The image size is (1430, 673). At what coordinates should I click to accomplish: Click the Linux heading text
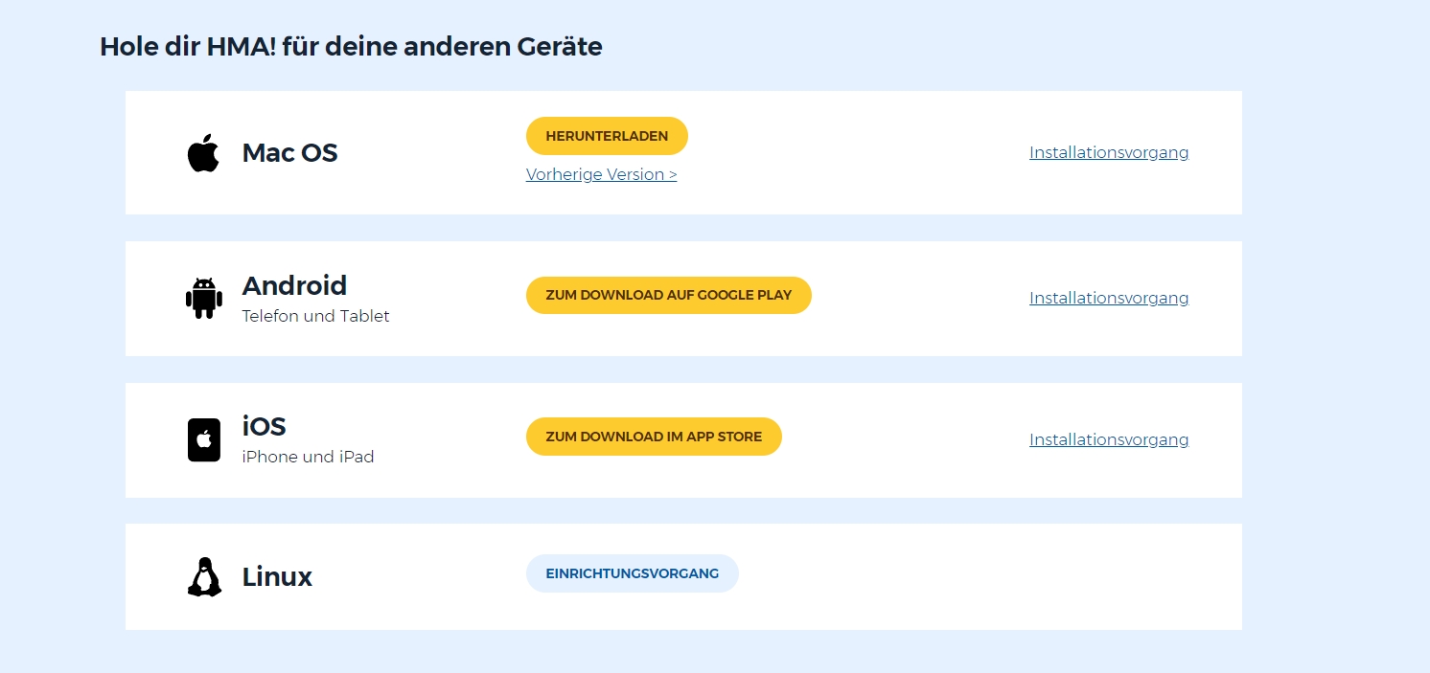[277, 576]
